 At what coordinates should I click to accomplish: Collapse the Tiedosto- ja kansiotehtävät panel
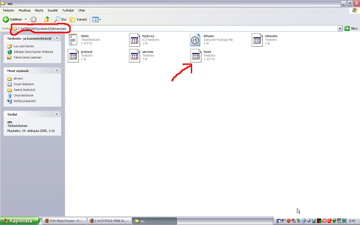pos(57,39)
